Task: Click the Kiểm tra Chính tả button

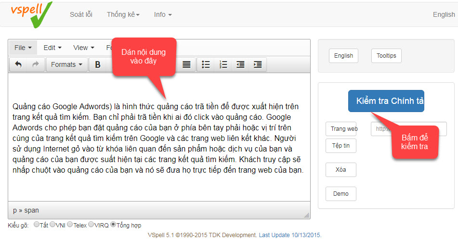Action: (386, 101)
